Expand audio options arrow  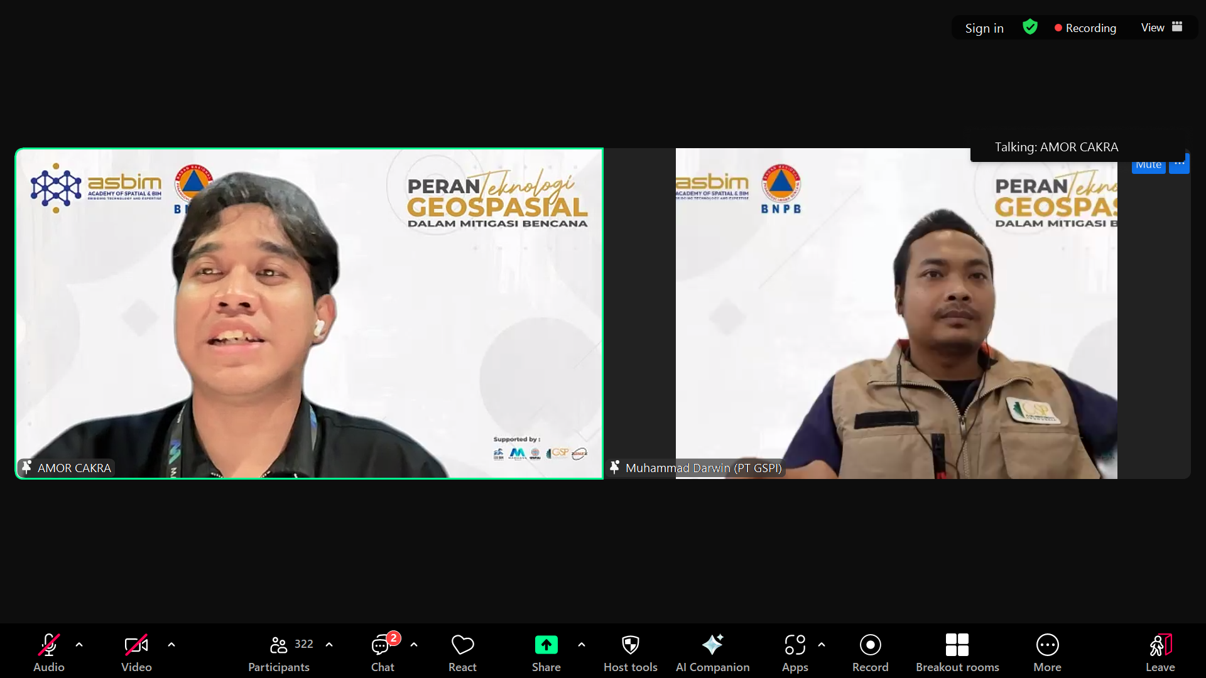(x=79, y=645)
